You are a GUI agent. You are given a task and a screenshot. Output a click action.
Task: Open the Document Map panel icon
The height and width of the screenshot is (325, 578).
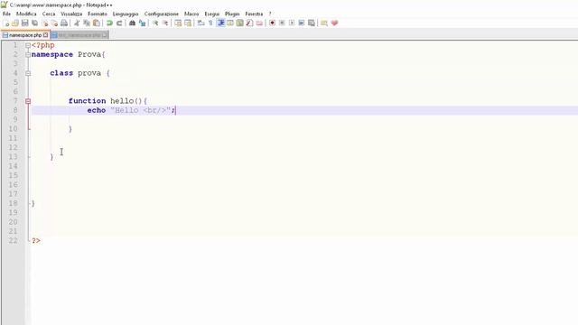(239, 23)
